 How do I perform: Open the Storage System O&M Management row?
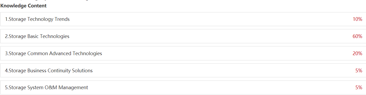183,87
